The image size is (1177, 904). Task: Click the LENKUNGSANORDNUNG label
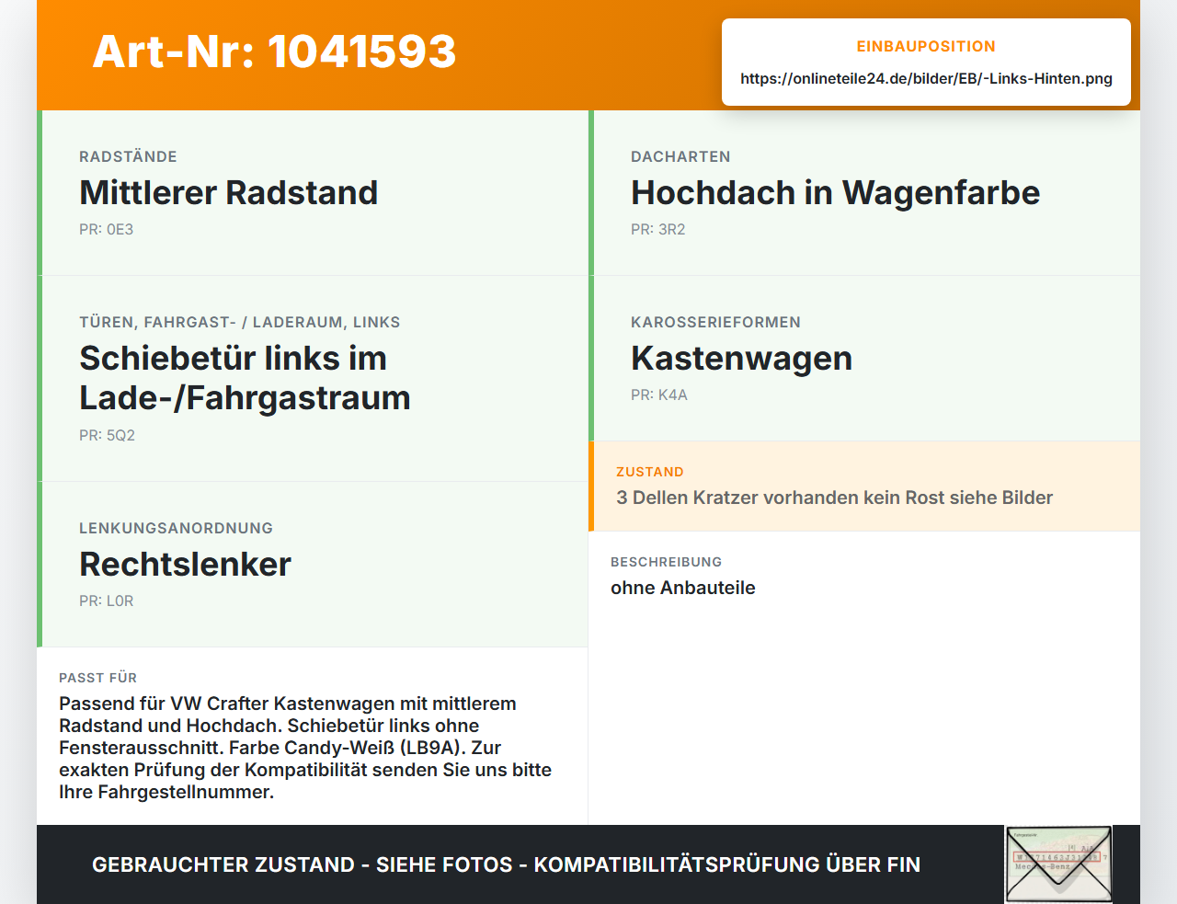click(x=176, y=528)
